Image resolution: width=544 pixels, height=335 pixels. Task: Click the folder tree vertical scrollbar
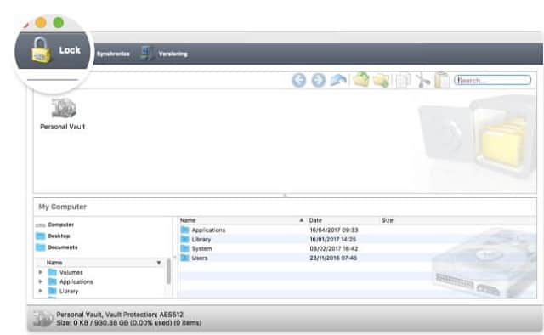pos(168,271)
